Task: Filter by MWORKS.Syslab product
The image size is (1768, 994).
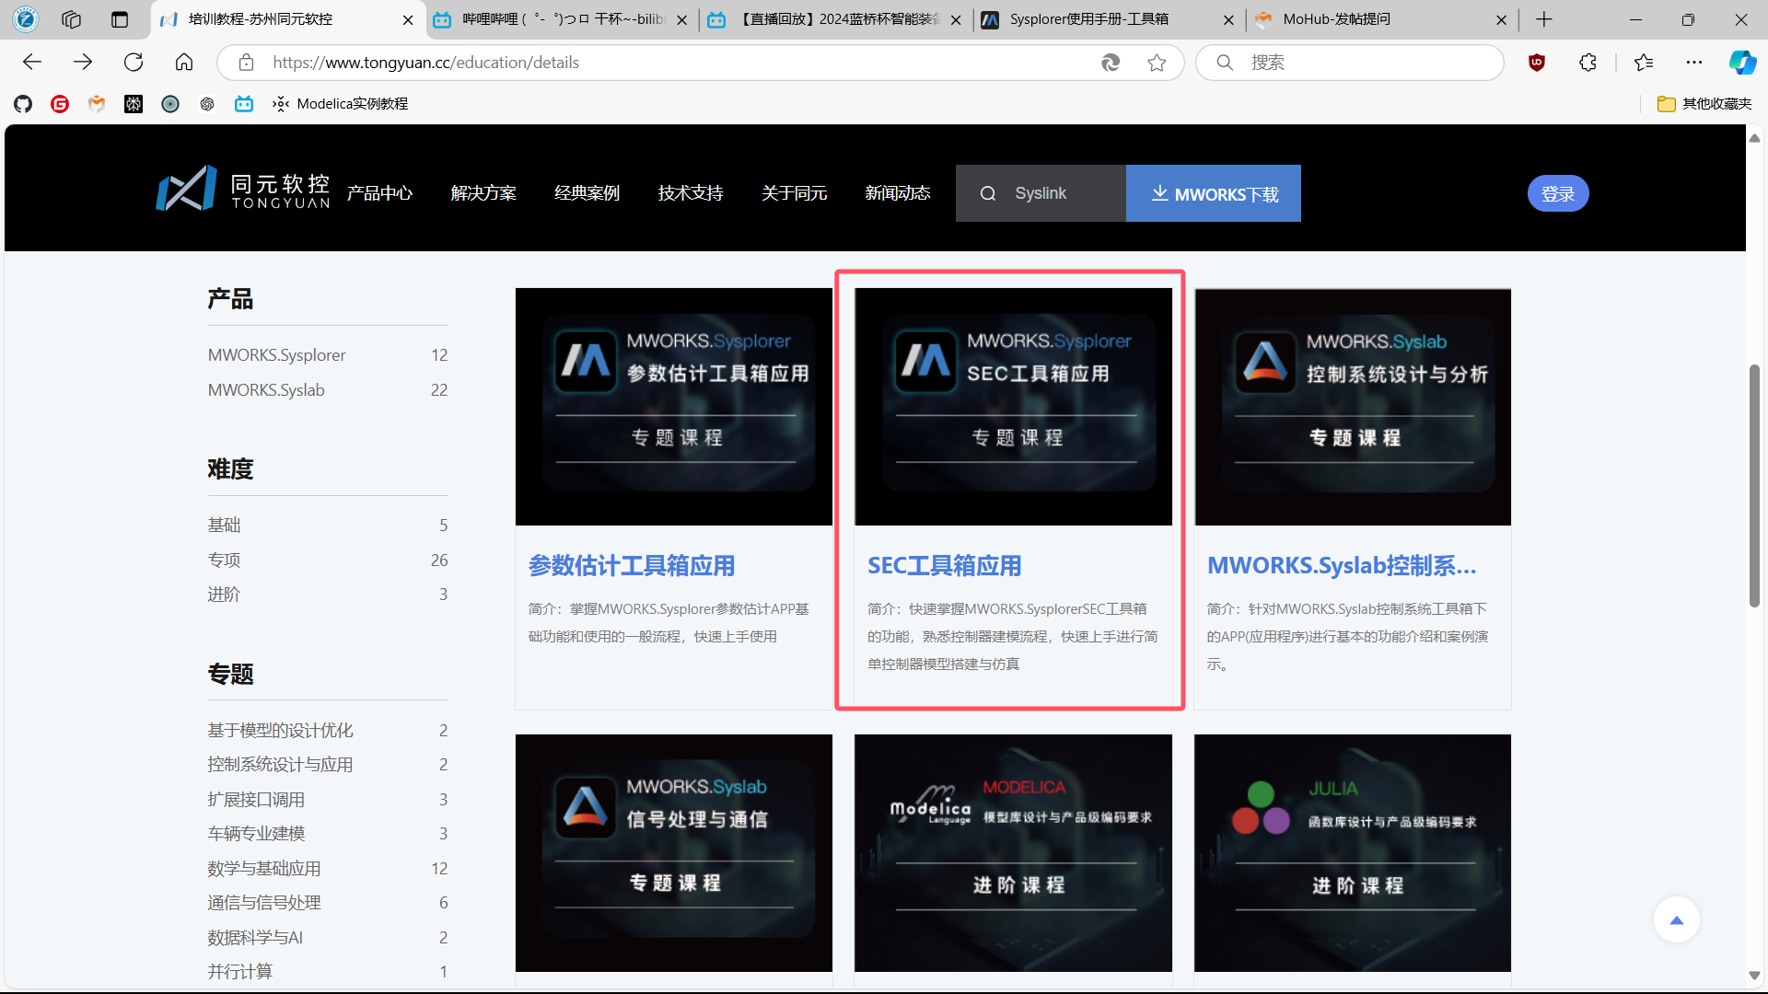Action: point(327,390)
